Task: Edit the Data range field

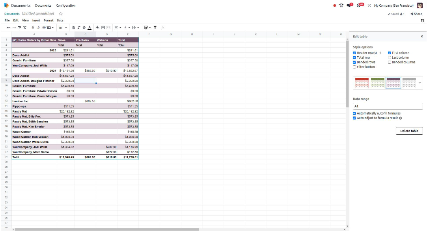Action: (x=388, y=106)
